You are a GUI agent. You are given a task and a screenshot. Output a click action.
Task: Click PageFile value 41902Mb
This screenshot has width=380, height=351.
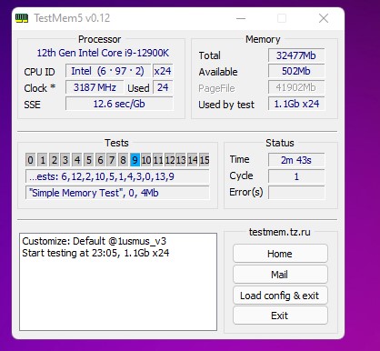click(x=296, y=87)
